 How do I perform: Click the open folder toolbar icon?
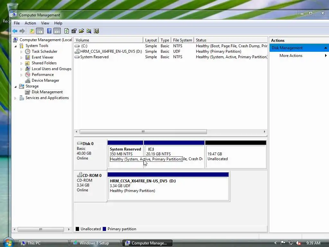click(81, 31)
